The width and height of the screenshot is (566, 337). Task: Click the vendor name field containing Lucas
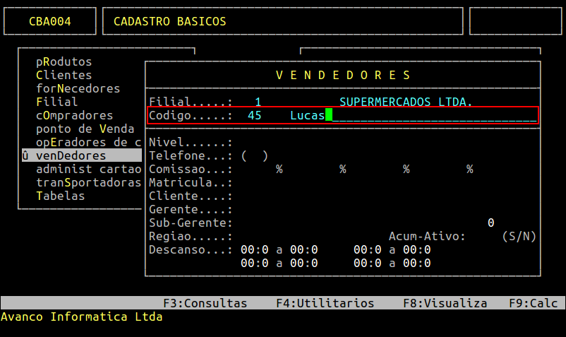pyautogui.click(x=414, y=116)
